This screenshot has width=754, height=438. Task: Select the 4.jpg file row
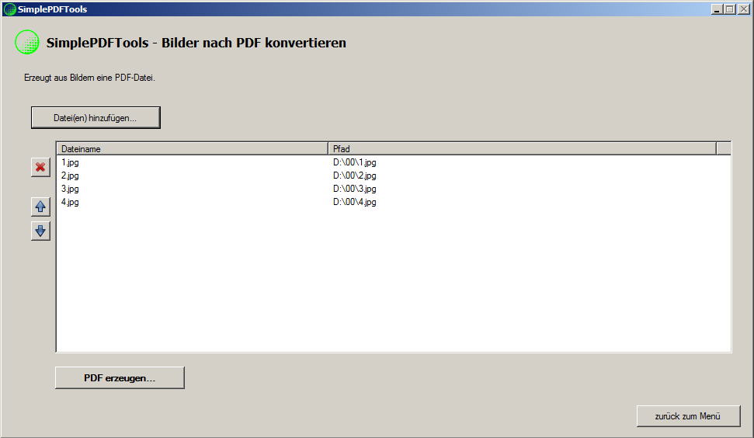click(394, 202)
